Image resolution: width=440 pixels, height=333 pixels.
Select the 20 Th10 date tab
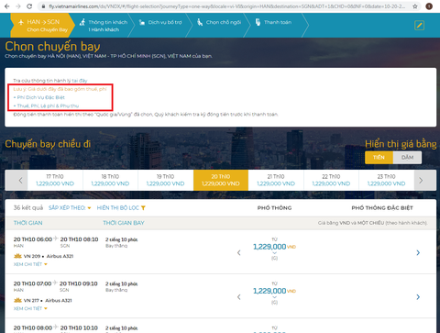221,181
